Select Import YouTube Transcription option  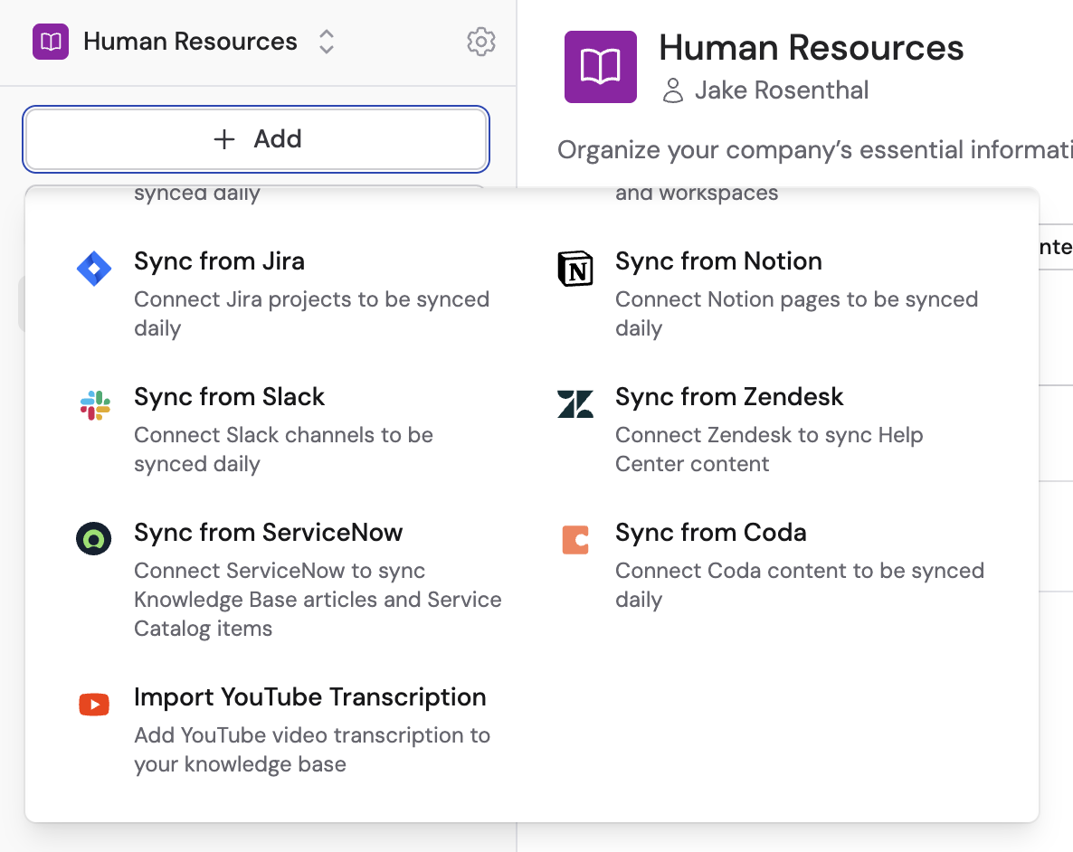pyautogui.click(x=310, y=697)
